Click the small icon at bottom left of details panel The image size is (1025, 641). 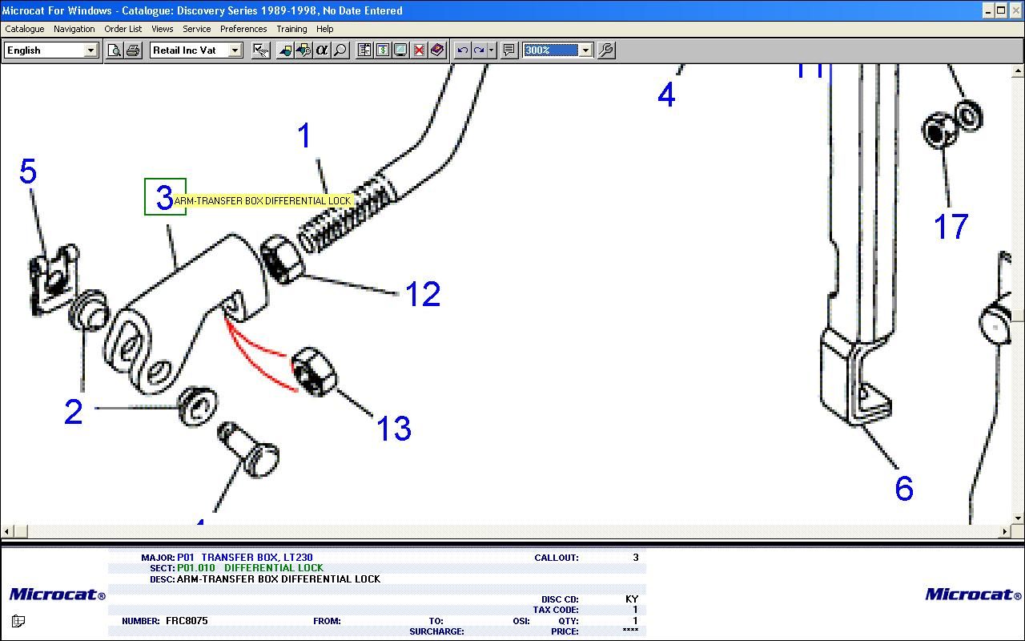(x=18, y=621)
